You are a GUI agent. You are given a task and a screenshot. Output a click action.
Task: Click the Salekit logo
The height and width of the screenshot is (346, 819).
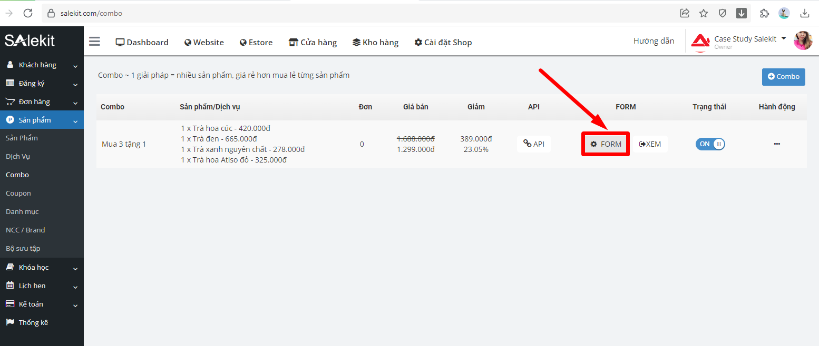30,40
